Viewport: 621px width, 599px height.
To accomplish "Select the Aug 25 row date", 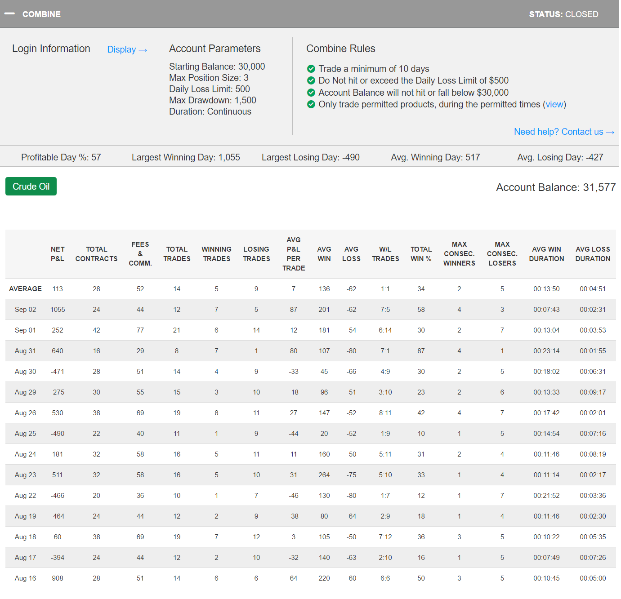I will click(x=25, y=434).
